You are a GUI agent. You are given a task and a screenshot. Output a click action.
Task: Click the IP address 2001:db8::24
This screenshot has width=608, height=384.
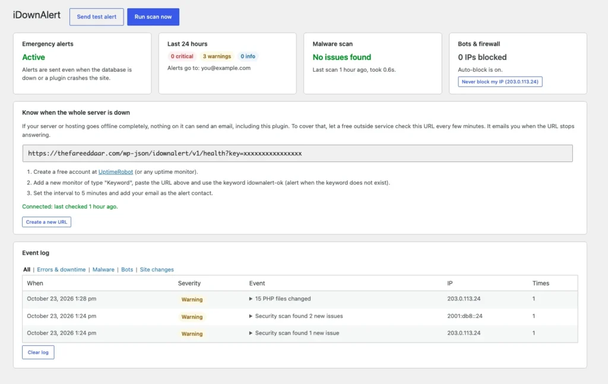pos(464,316)
